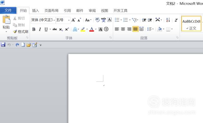203x123 pixels.
Task: Click the Redo arrow in quick access
Action: coord(17,45)
